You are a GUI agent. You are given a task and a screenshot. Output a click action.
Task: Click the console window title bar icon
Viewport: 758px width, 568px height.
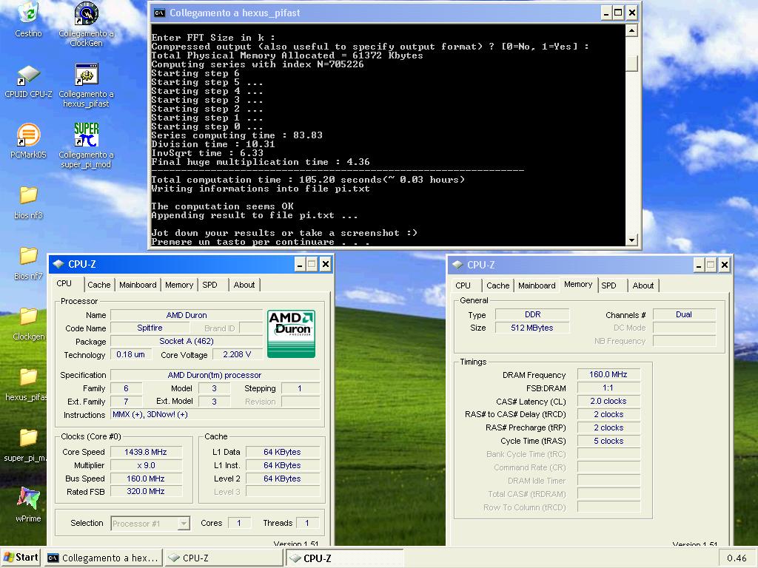[x=159, y=13]
